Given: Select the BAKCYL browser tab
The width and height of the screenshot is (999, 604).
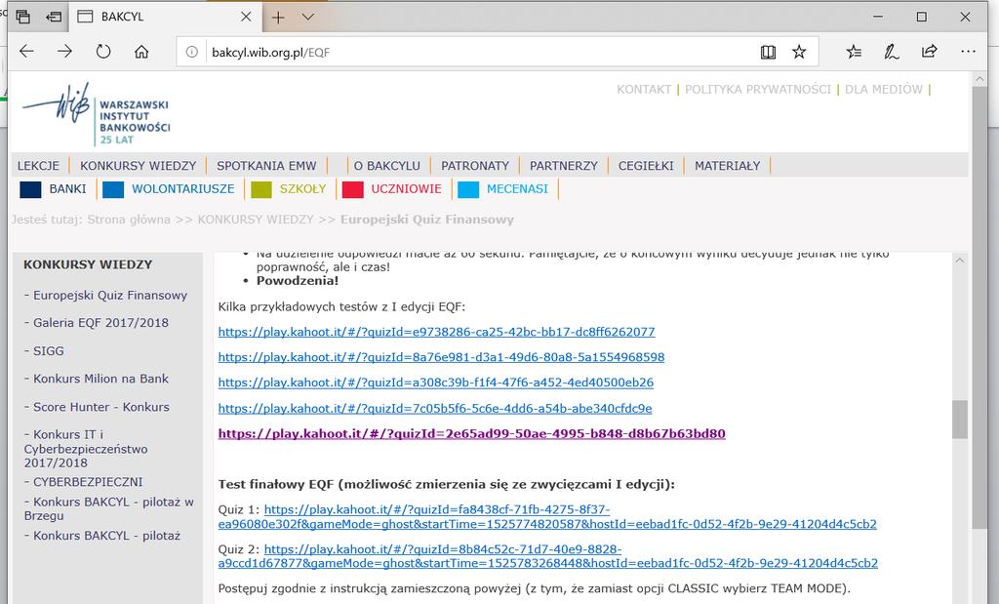Looking at the screenshot, I should pyautogui.click(x=165, y=18).
